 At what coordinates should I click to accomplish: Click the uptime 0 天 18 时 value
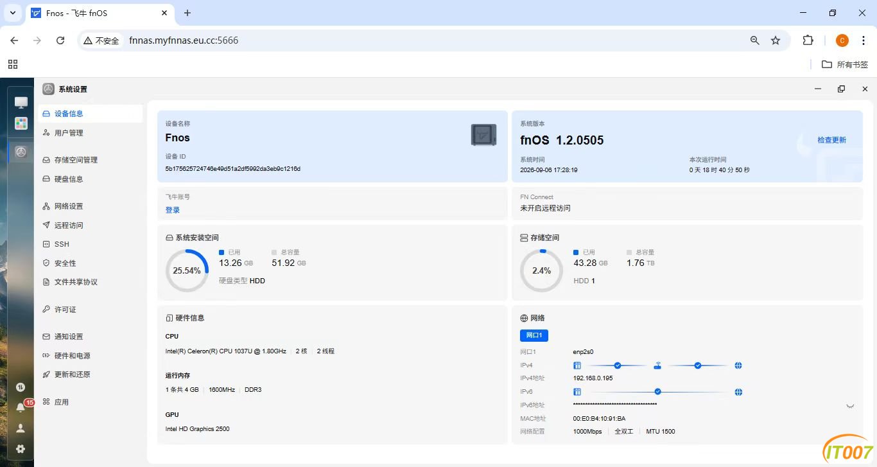(720, 170)
